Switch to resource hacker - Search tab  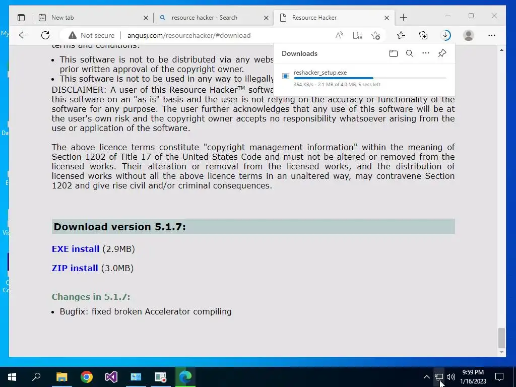point(213,18)
